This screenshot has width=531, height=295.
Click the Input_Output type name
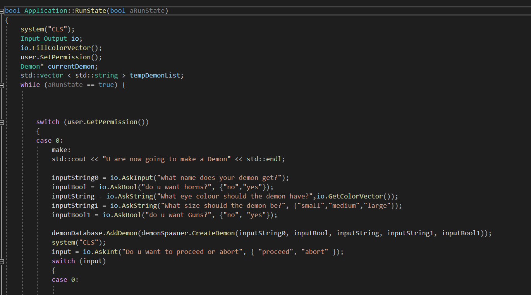click(x=44, y=38)
